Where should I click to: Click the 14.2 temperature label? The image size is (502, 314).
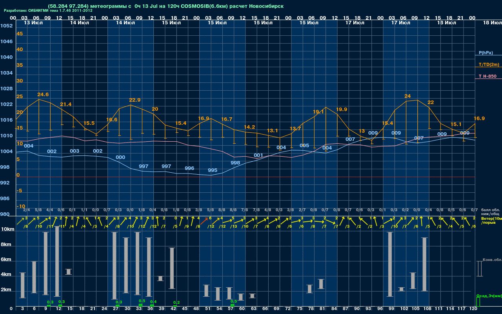point(249,127)
